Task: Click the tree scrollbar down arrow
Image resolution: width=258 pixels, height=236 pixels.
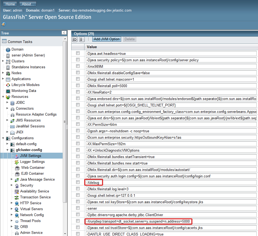Action: (x=65, y=234)
